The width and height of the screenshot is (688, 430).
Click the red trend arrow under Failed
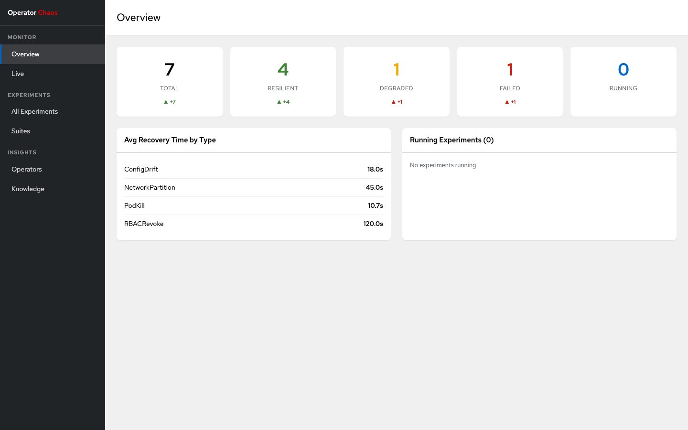(x=507, y=102)
